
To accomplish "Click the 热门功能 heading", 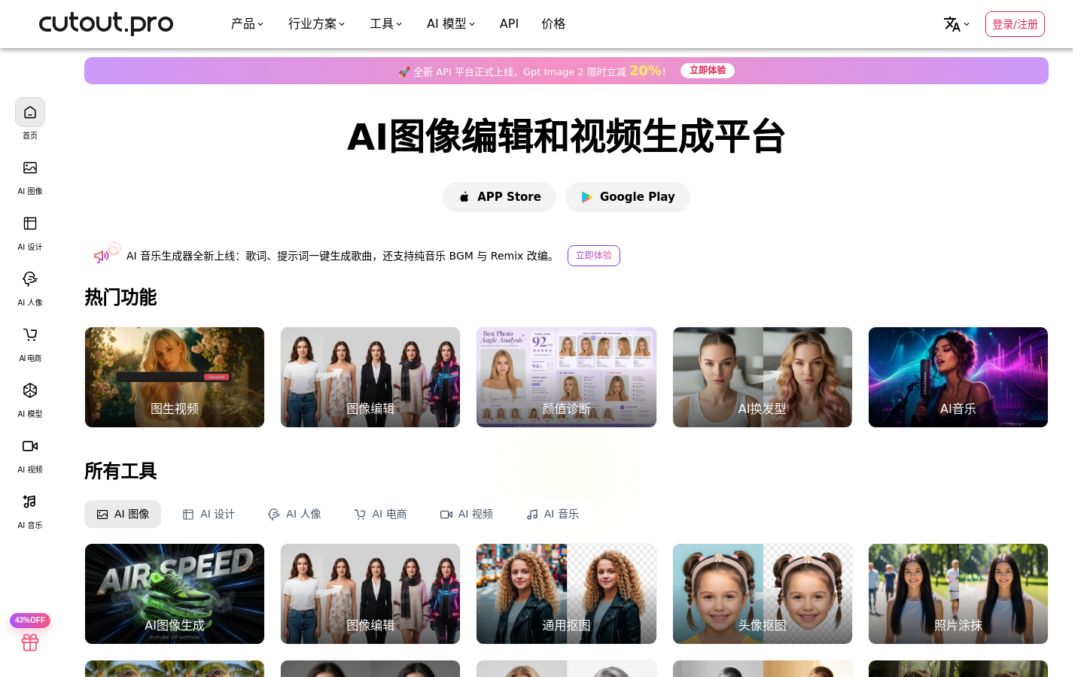I will [x=120, y=297].
